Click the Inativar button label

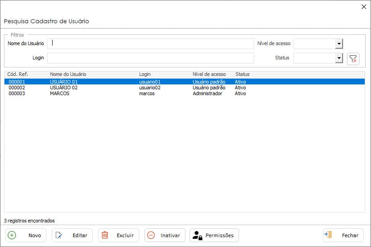tap(170, 235)
